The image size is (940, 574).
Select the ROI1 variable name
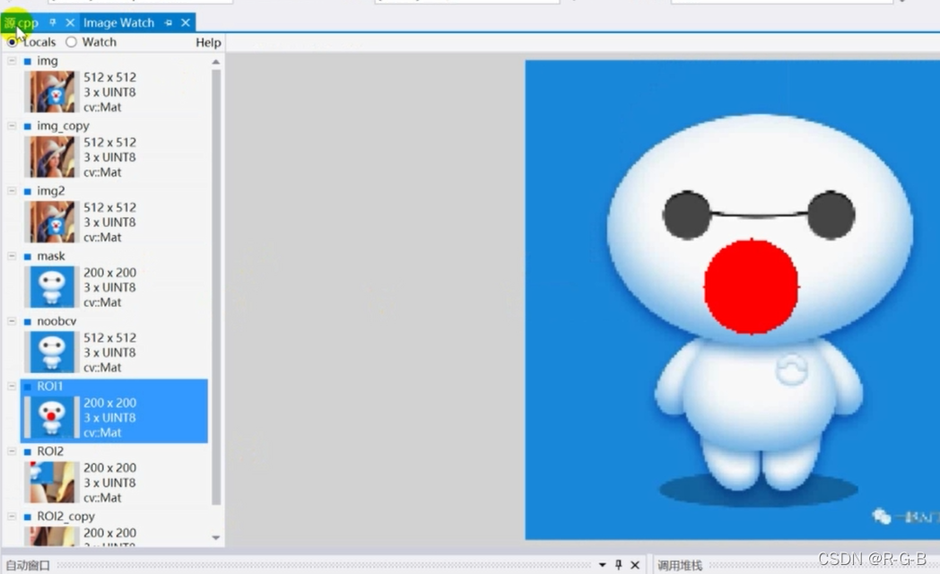click(x=49, y=386)
